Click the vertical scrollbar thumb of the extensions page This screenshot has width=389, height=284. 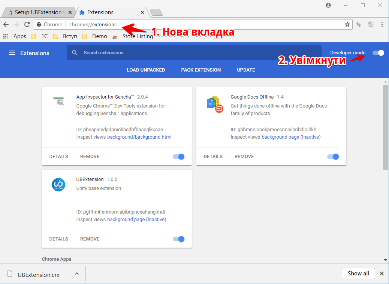click(x=385, y=127)
